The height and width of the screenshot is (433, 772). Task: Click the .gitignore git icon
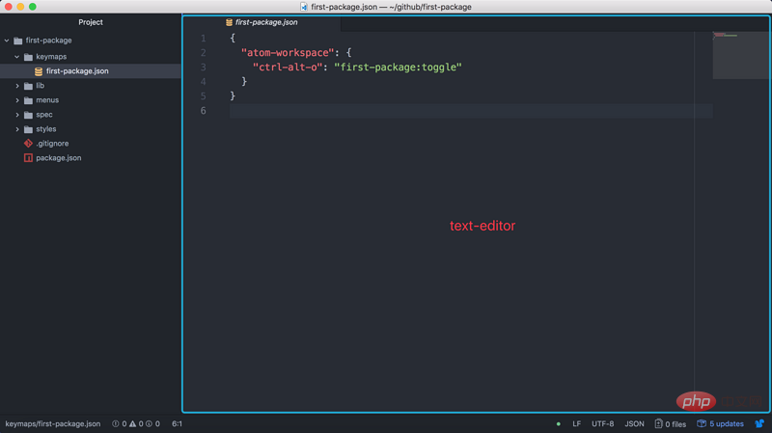point(28,143)
